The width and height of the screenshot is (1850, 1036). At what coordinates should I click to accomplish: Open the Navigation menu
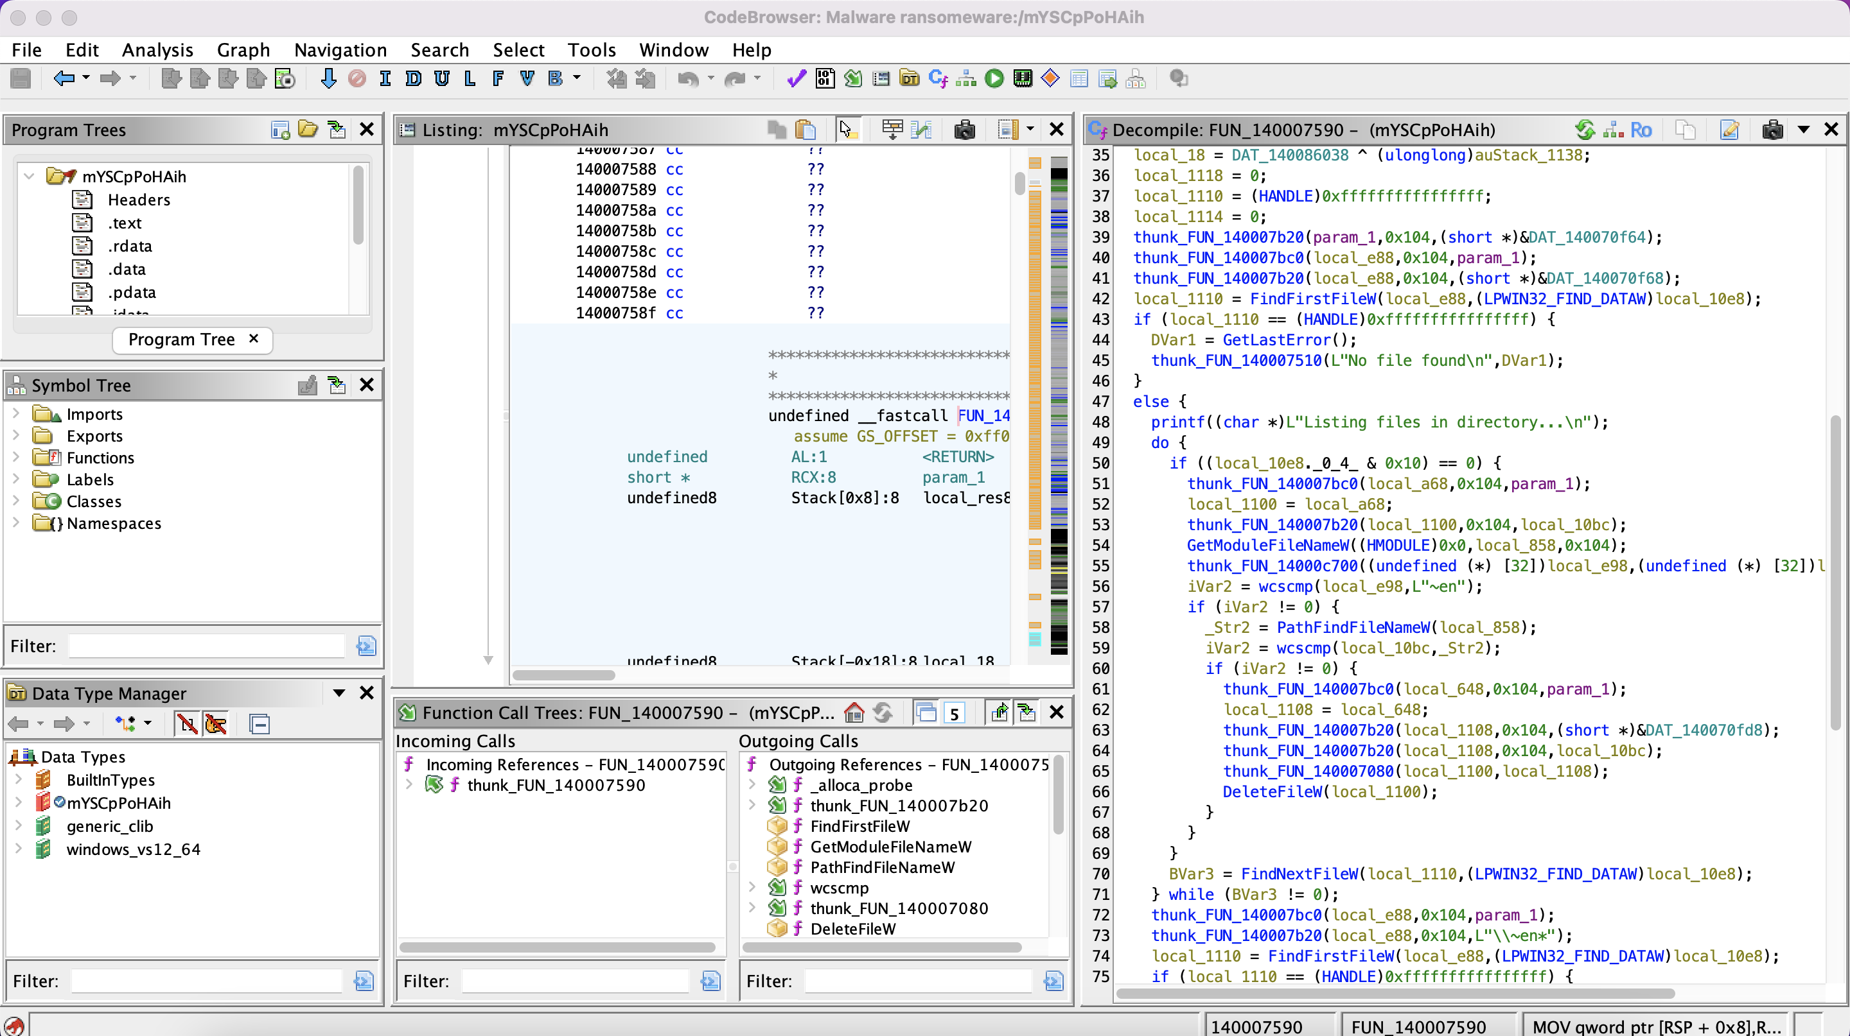tap(340, 50)
